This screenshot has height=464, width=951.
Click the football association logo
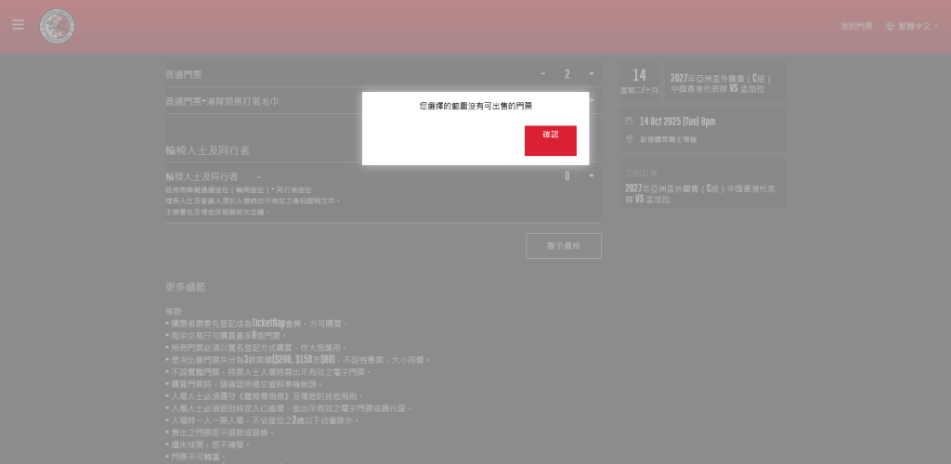(57, 26)
